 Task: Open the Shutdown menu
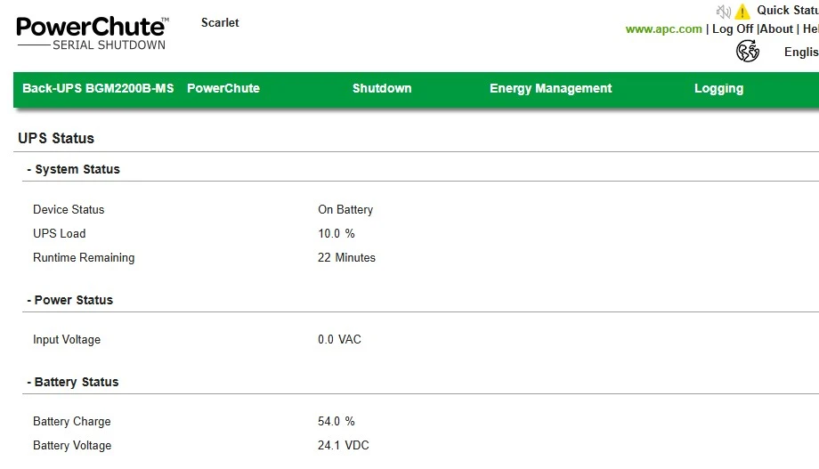point(382,88)
